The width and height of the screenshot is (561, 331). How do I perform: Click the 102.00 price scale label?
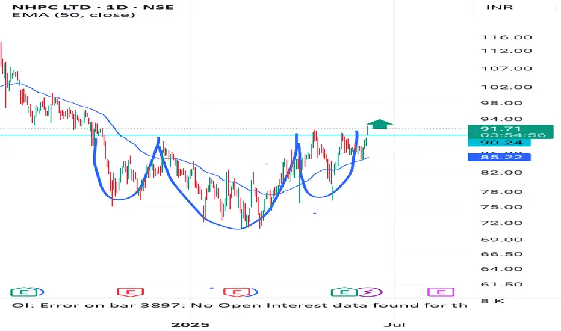point(506,87)
